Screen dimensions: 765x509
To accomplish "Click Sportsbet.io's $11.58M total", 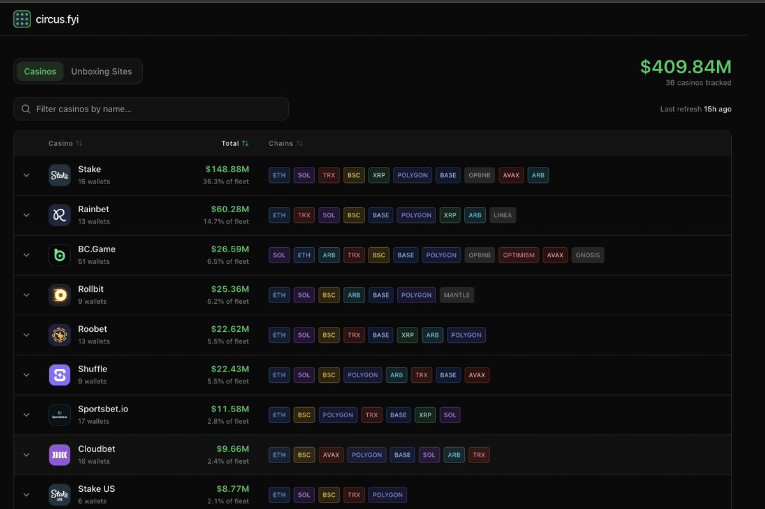I will click(230, 409).
